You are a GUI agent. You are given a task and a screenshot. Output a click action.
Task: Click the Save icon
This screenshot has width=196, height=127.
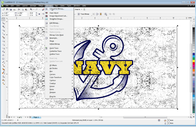pyautogui.click(x=11, y=9)
